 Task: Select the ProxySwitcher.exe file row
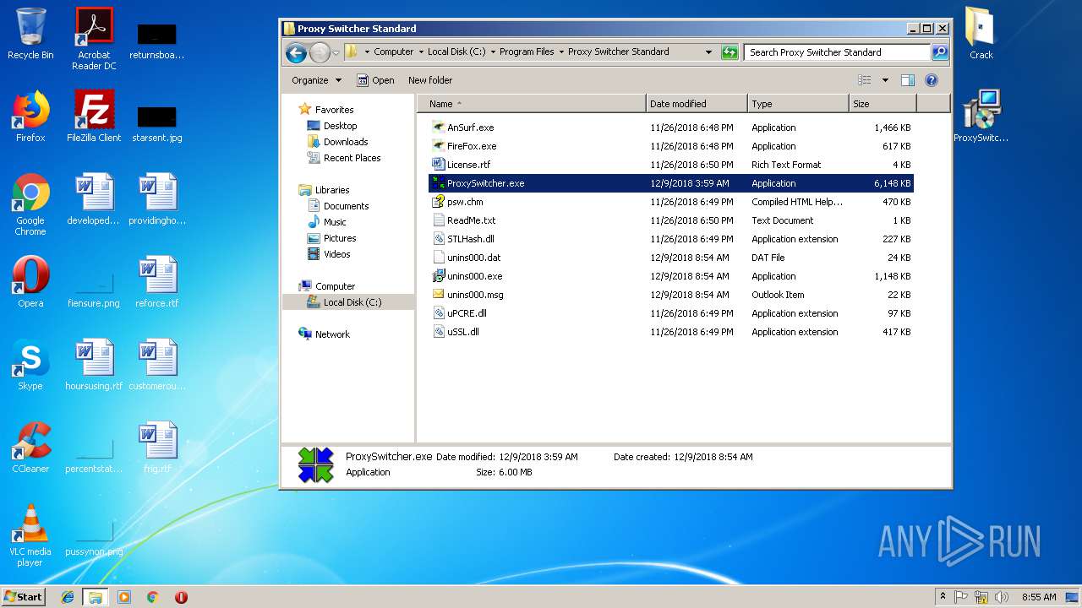coord(671,183)
